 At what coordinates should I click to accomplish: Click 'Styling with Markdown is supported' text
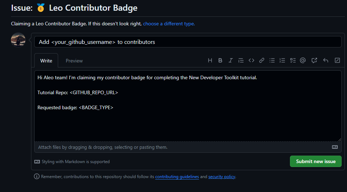pyautogui.click(x=76, y=162)
